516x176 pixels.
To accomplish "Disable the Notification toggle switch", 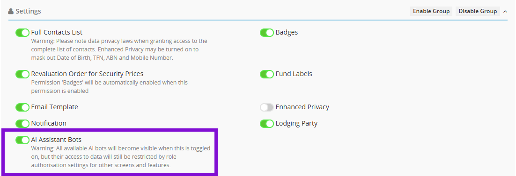I will click(x=22, y=124).
